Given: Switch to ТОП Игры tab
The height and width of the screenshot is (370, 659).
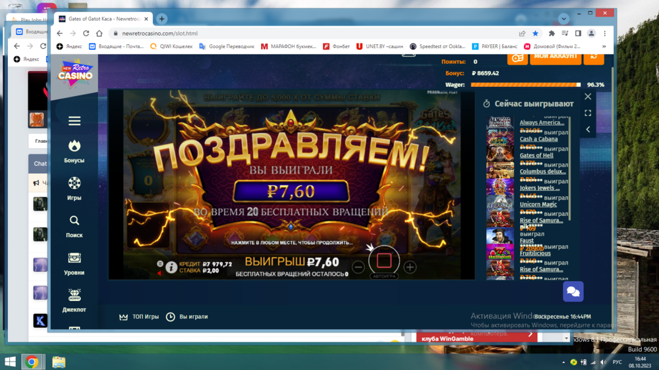Looking at the screenshot, I should [x=139, y=317].
